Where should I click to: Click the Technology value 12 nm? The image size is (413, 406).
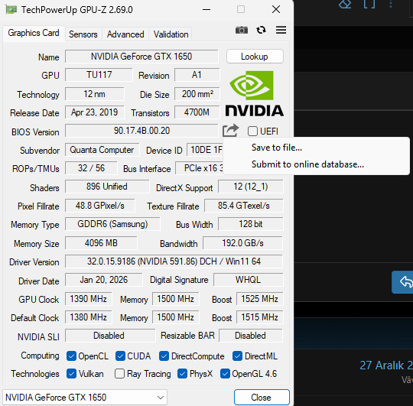coord(95,94)
